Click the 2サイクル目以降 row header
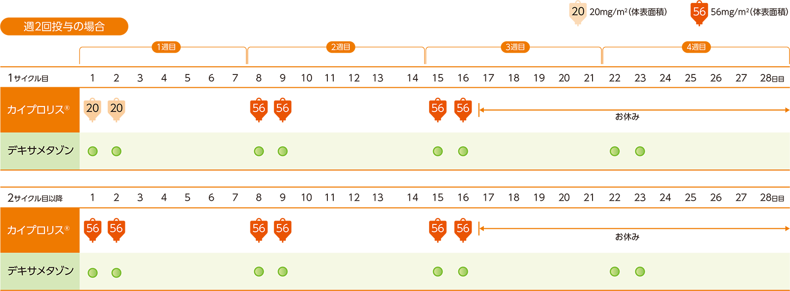 pos(36,198)
